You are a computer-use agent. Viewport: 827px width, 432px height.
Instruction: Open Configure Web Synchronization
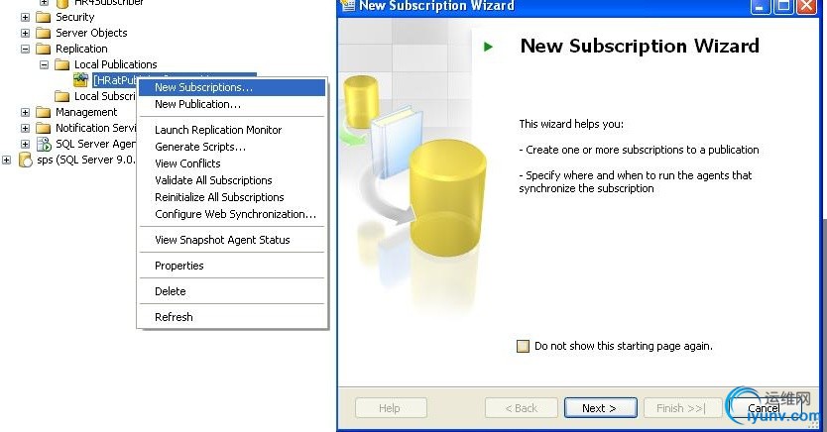[x=232, y=214]
